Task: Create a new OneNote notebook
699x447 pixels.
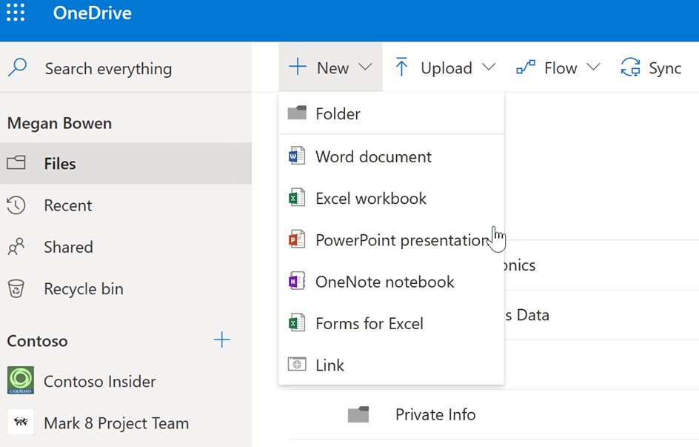Action: pos(392,282)
